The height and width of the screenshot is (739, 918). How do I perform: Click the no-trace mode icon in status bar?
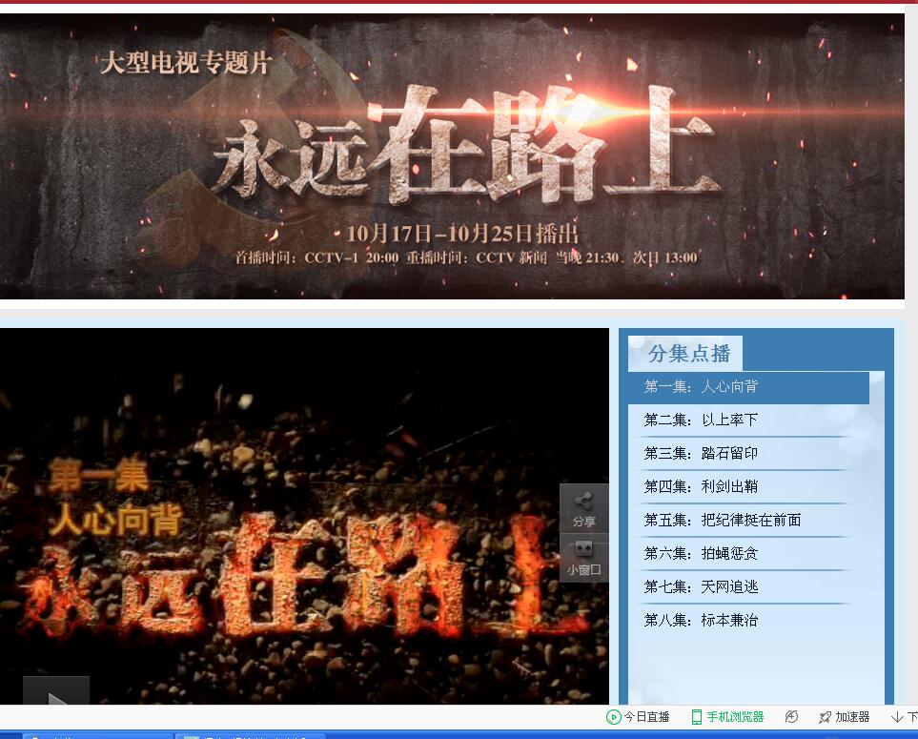[x=791, y=717]
